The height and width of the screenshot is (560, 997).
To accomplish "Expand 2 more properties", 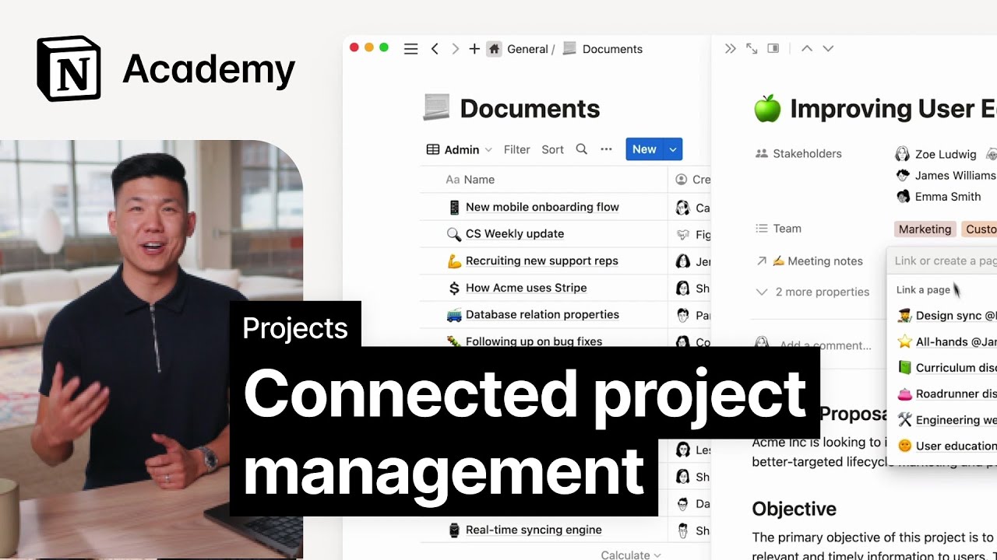I will (x=813, y=292).
